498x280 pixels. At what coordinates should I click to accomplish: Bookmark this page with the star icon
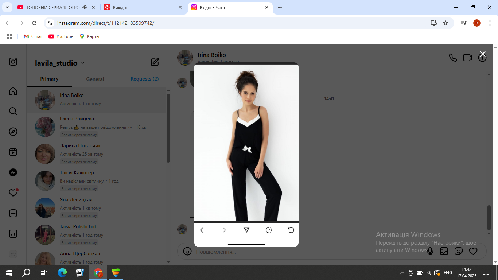[445, 23]
